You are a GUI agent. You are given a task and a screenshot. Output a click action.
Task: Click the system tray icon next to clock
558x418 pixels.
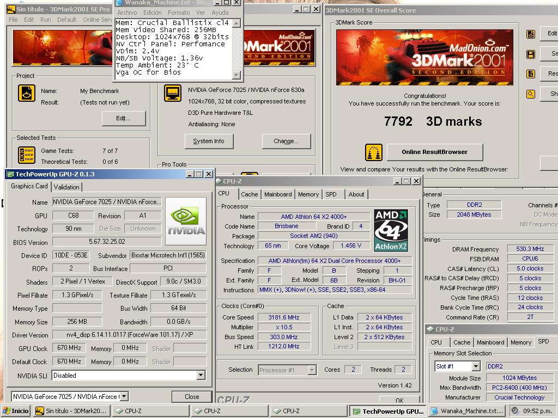[514, 410]
